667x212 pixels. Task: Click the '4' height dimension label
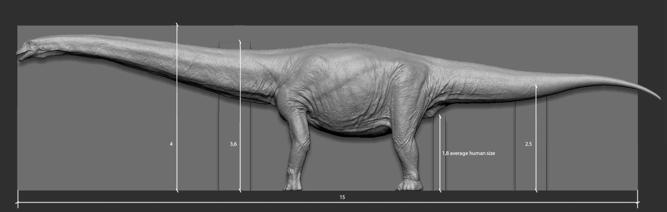coord(171,144)
